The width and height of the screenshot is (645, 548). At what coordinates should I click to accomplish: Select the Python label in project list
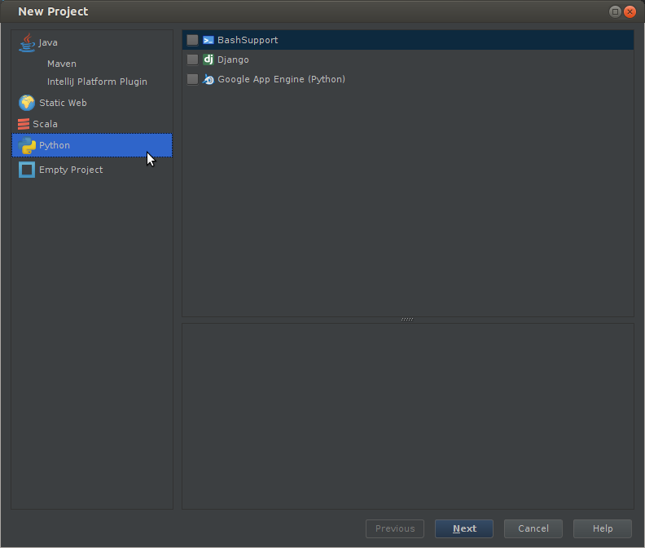[55, 145]
